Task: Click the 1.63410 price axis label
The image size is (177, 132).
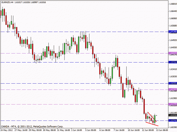Action: pos(173,69)
